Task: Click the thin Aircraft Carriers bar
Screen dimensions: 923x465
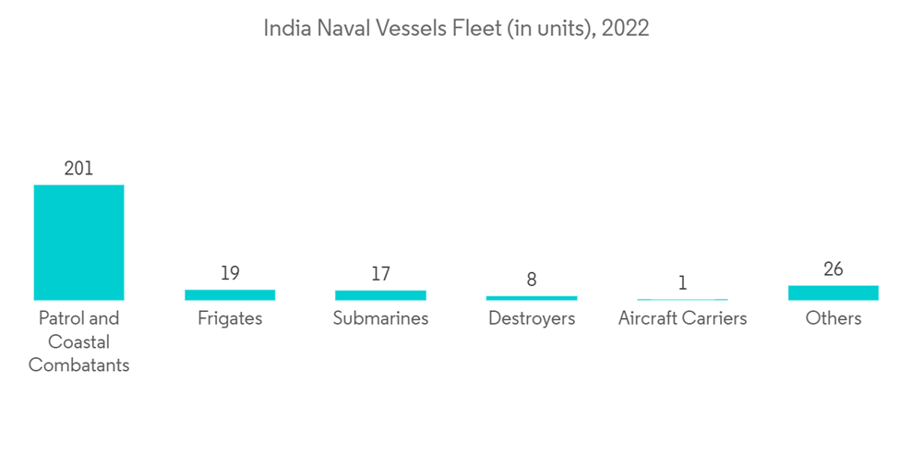Action: click(682, 300)
